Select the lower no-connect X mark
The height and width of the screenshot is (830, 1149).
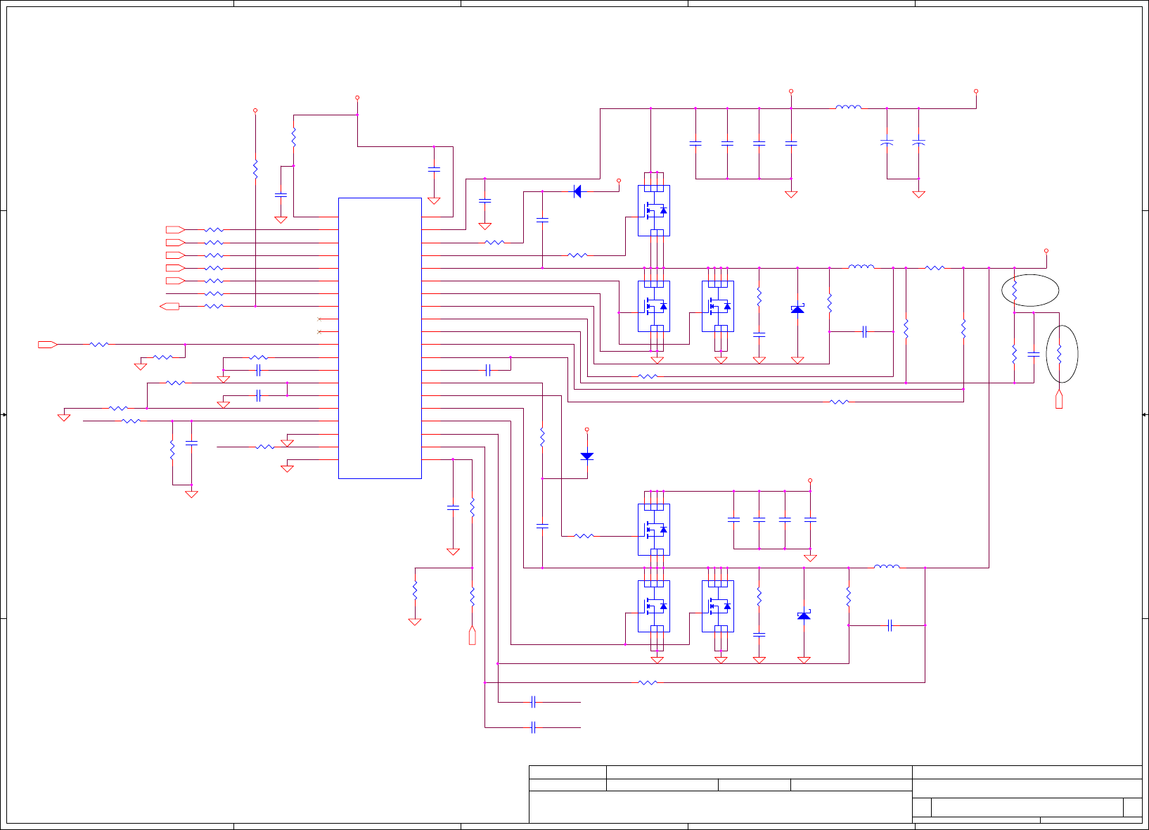320,331
